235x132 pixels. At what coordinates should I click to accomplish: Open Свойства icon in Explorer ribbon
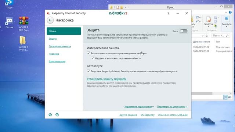click(x=208, y=19)
